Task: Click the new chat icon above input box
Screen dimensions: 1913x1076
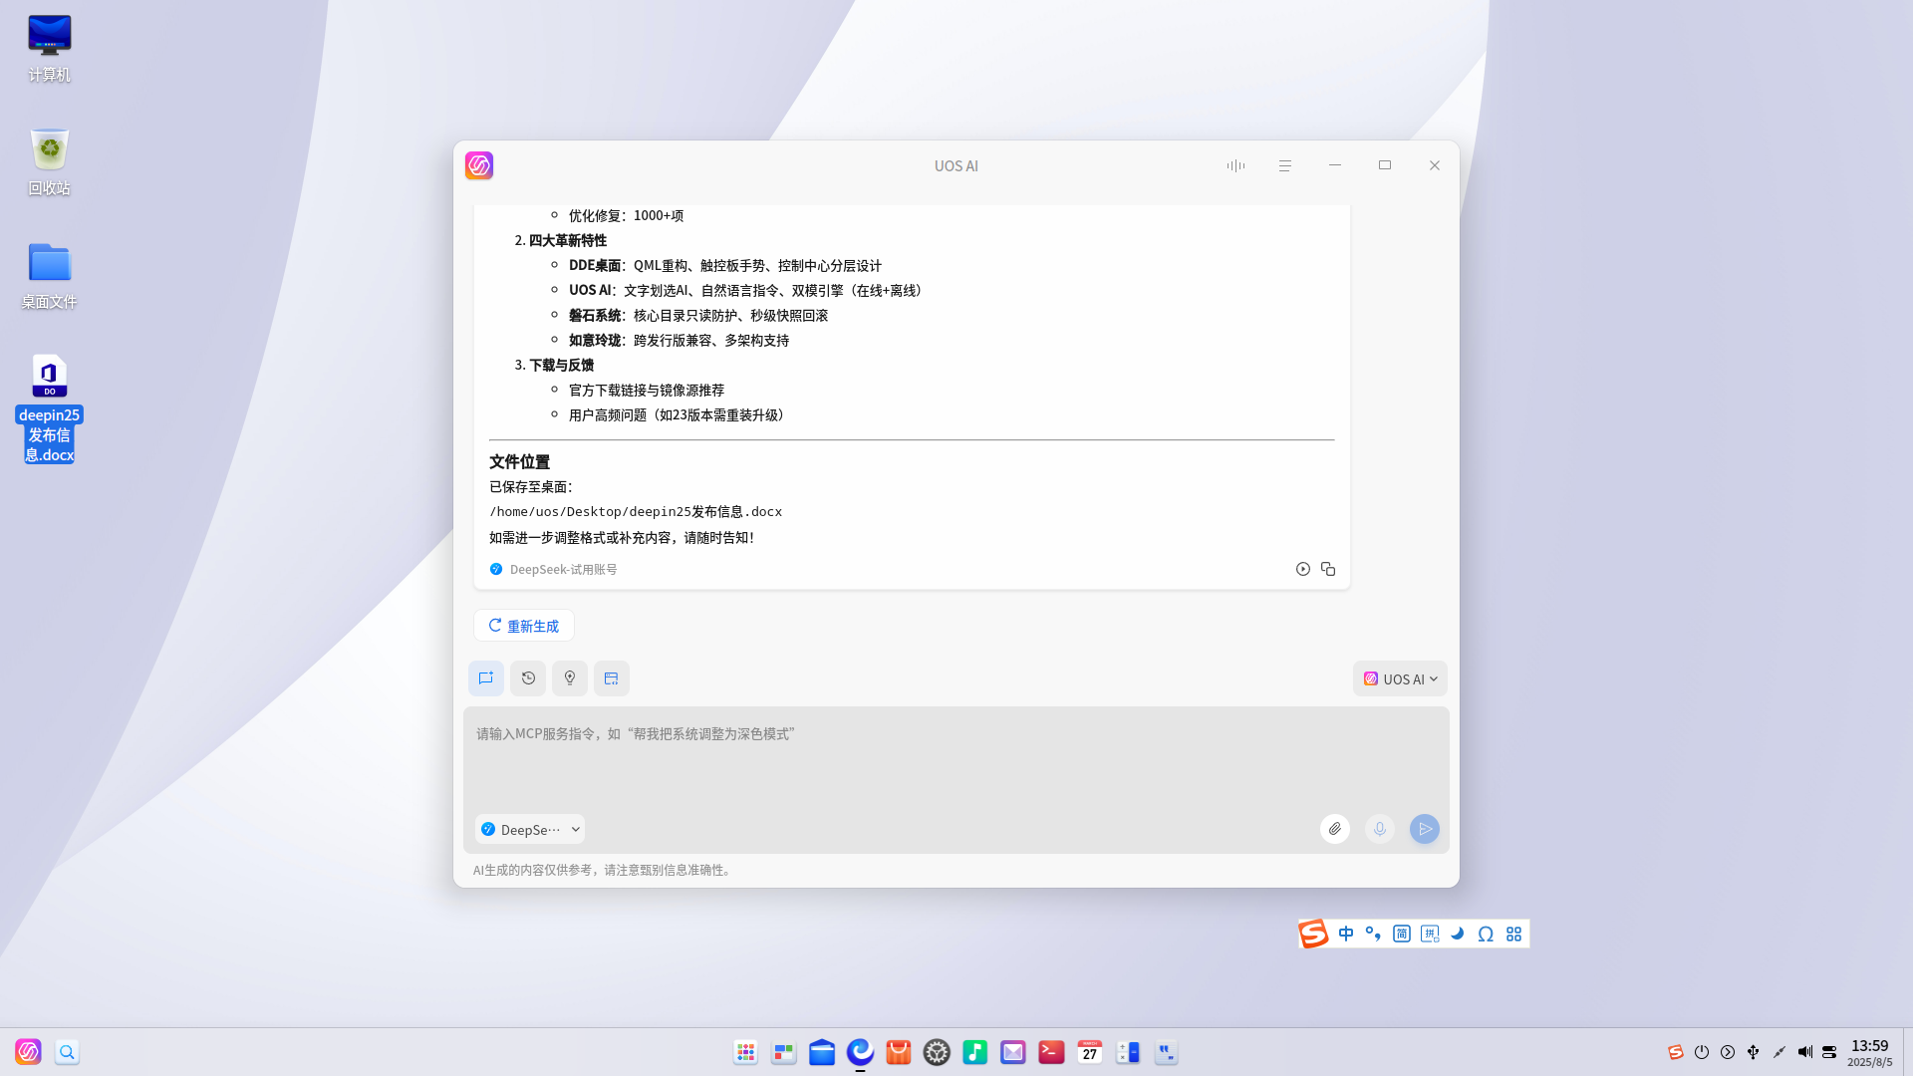Action: [x=486, y=678]
